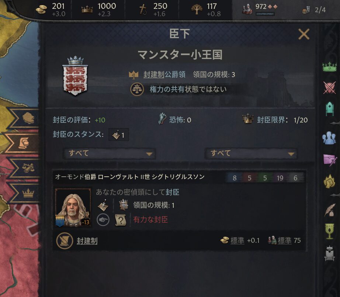Open the crossed swords military icon

pyautogui.click(x=329, y=88)
